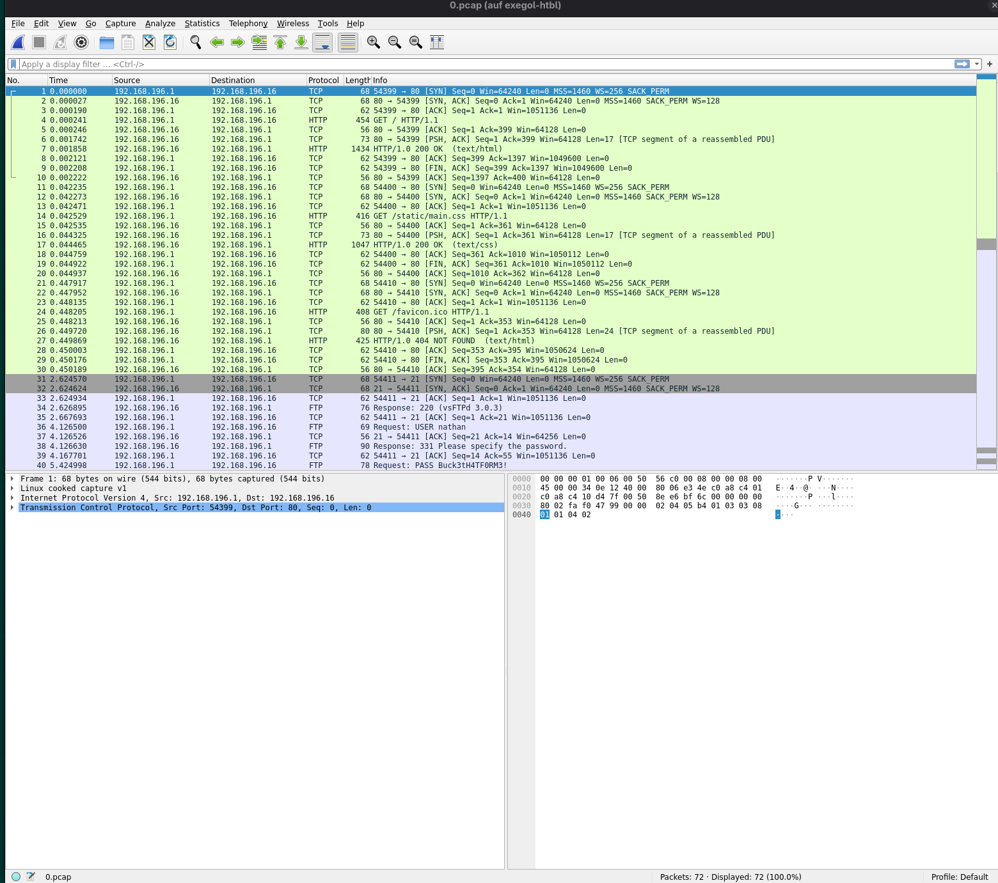This screenshot has width=998, height=883.
Task: Stop the packet capture
Action: click(x=38, y=42)
